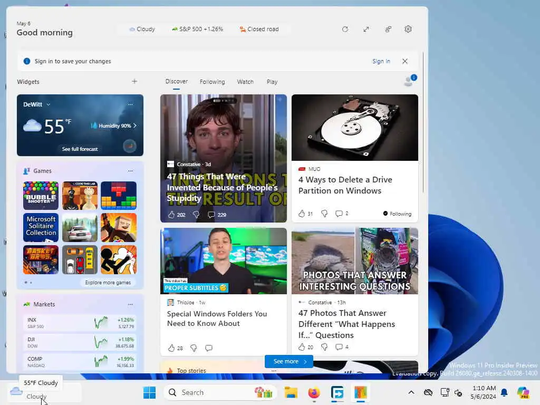Open Copilot preview icon in taskbar
Screen dimensions: 540x405
point(523,392)
